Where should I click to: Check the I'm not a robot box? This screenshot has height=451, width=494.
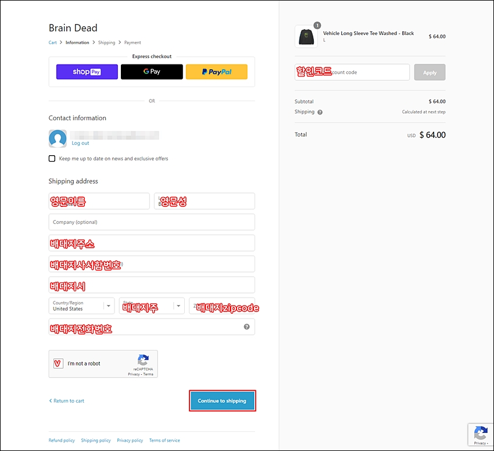58,364
